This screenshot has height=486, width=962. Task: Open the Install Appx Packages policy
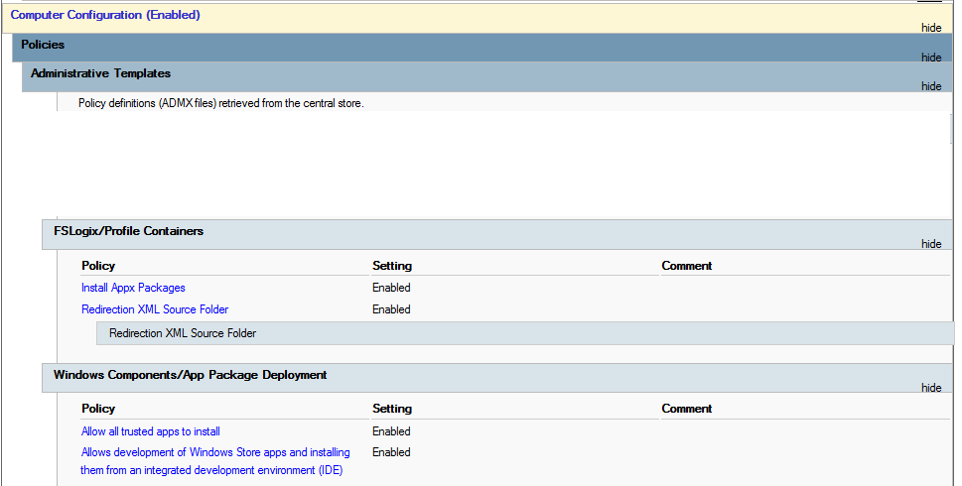(x=133, y=288)
